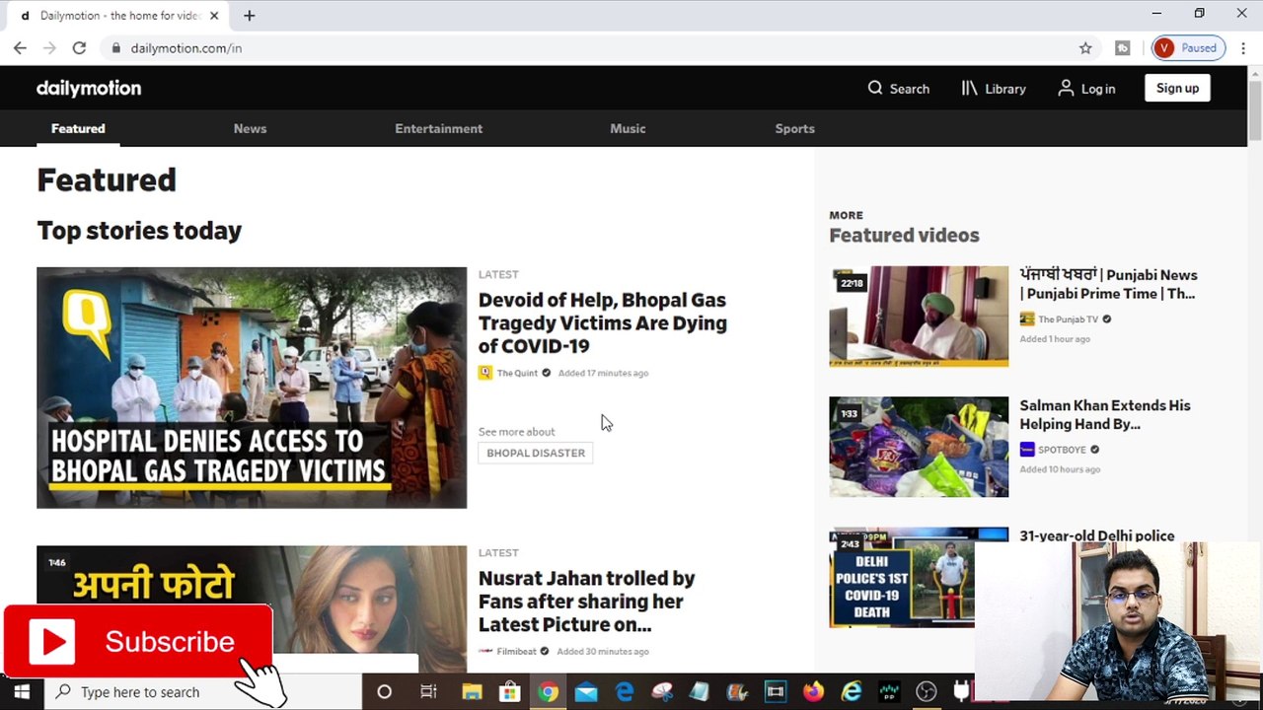
Task: Open the Bhopal Gas Tragedy video thumbnail
Action: click(x=252, y=388)
